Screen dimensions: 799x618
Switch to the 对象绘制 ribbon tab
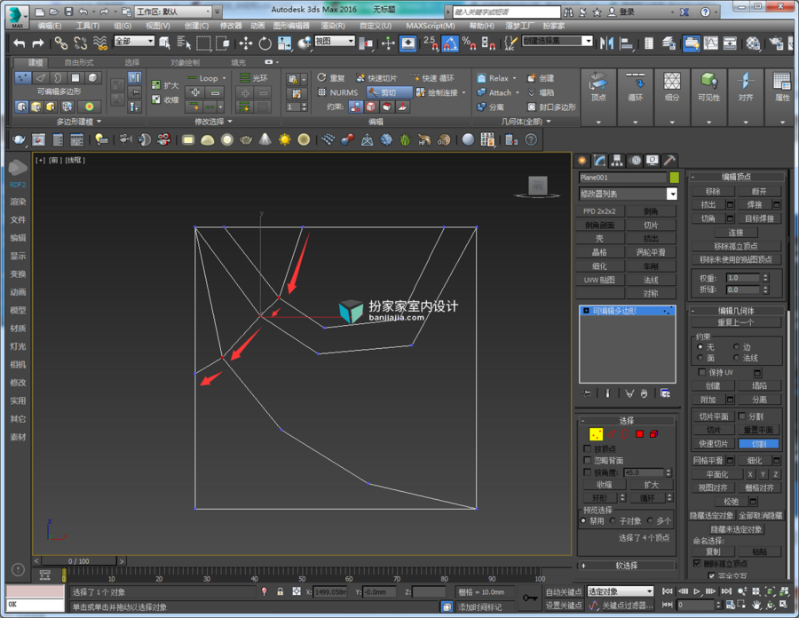click(185, 62)
